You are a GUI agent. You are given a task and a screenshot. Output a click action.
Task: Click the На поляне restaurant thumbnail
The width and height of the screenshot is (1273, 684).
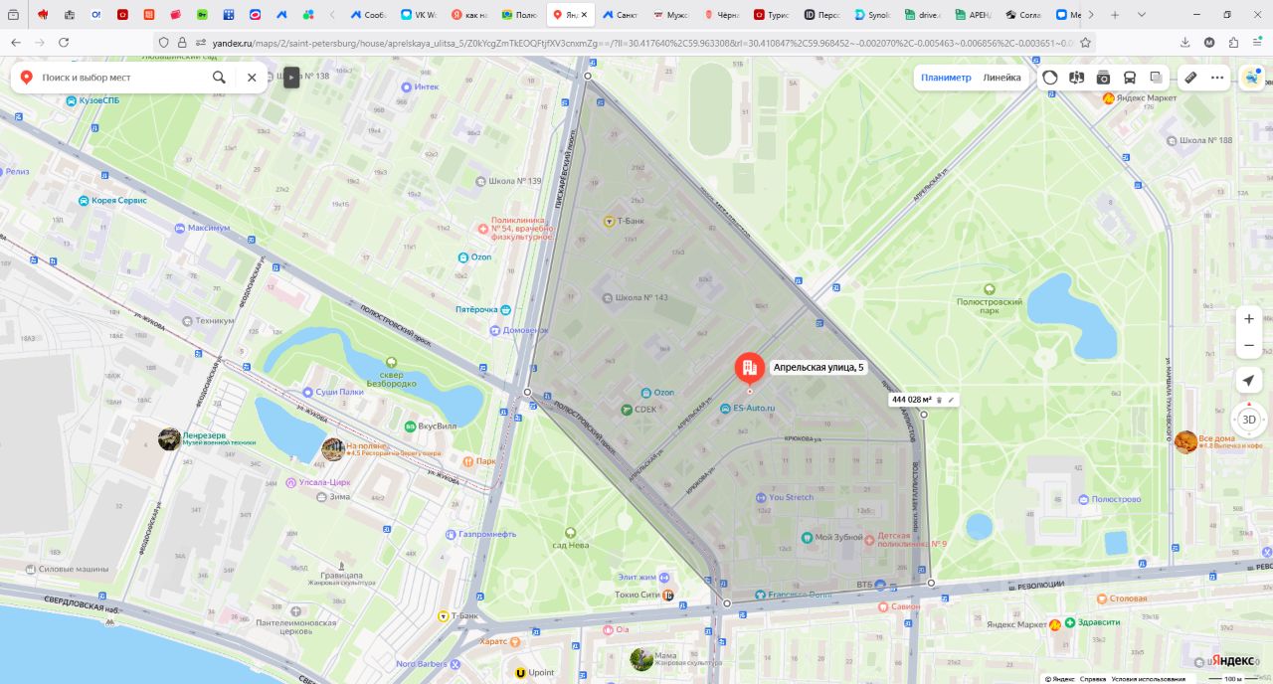coord(333,449)
